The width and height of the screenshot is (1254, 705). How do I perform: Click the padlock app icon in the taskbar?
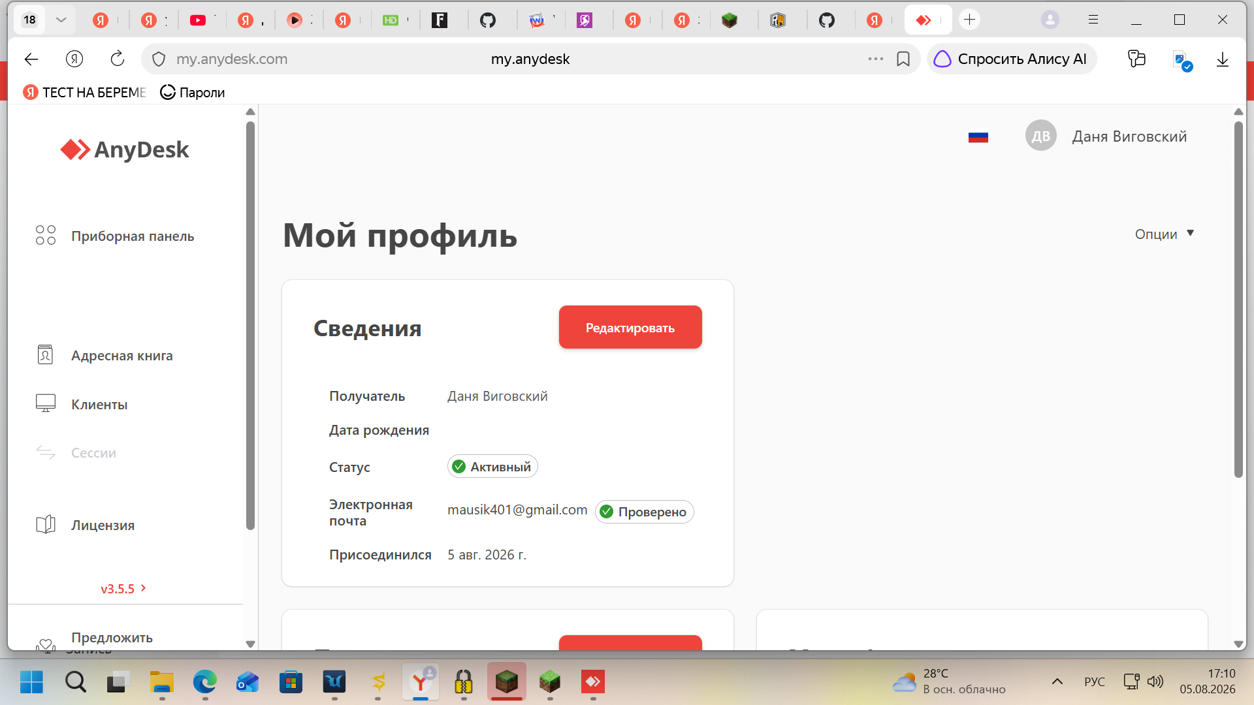[x=464, y=682]
